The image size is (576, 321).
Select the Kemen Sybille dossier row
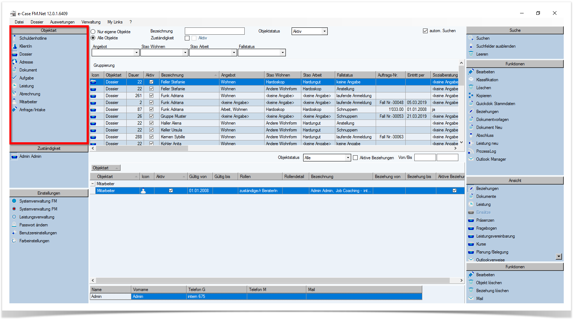click(x=274, y=137)
